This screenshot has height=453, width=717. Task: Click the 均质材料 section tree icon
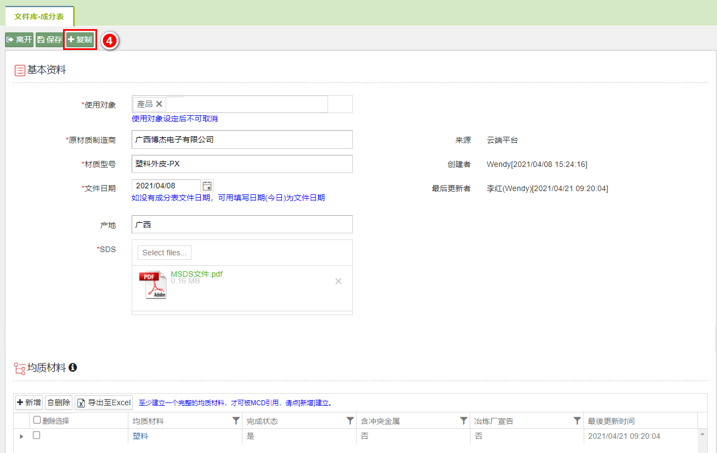coord(20,368)
